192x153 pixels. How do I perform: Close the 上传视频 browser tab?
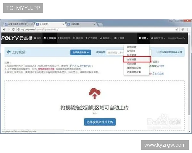pyautogui.click(x=63, y=24)
